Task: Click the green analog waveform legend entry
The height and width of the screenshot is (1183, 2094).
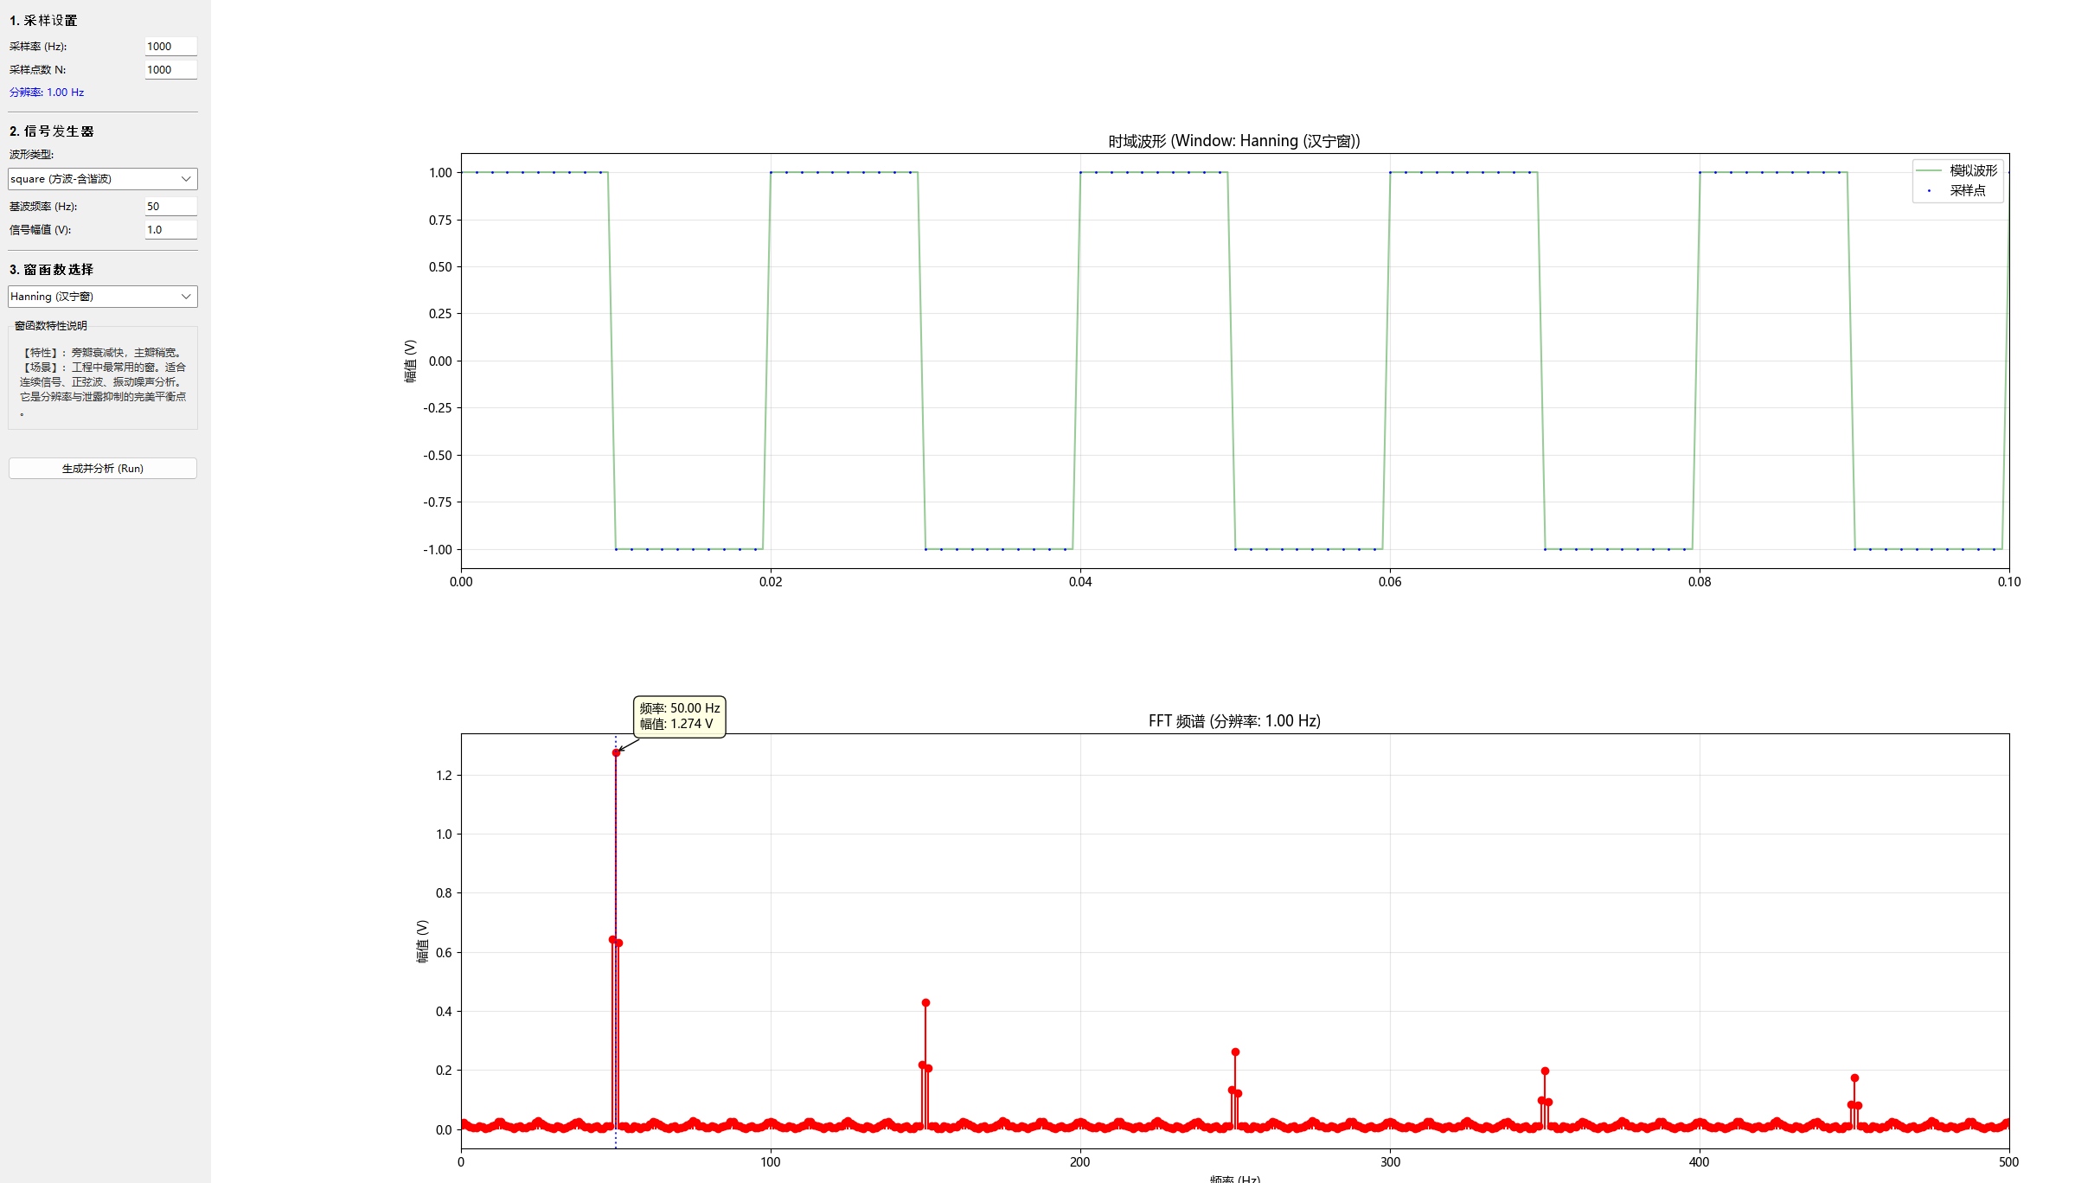Action: (x=1972, y=171)
